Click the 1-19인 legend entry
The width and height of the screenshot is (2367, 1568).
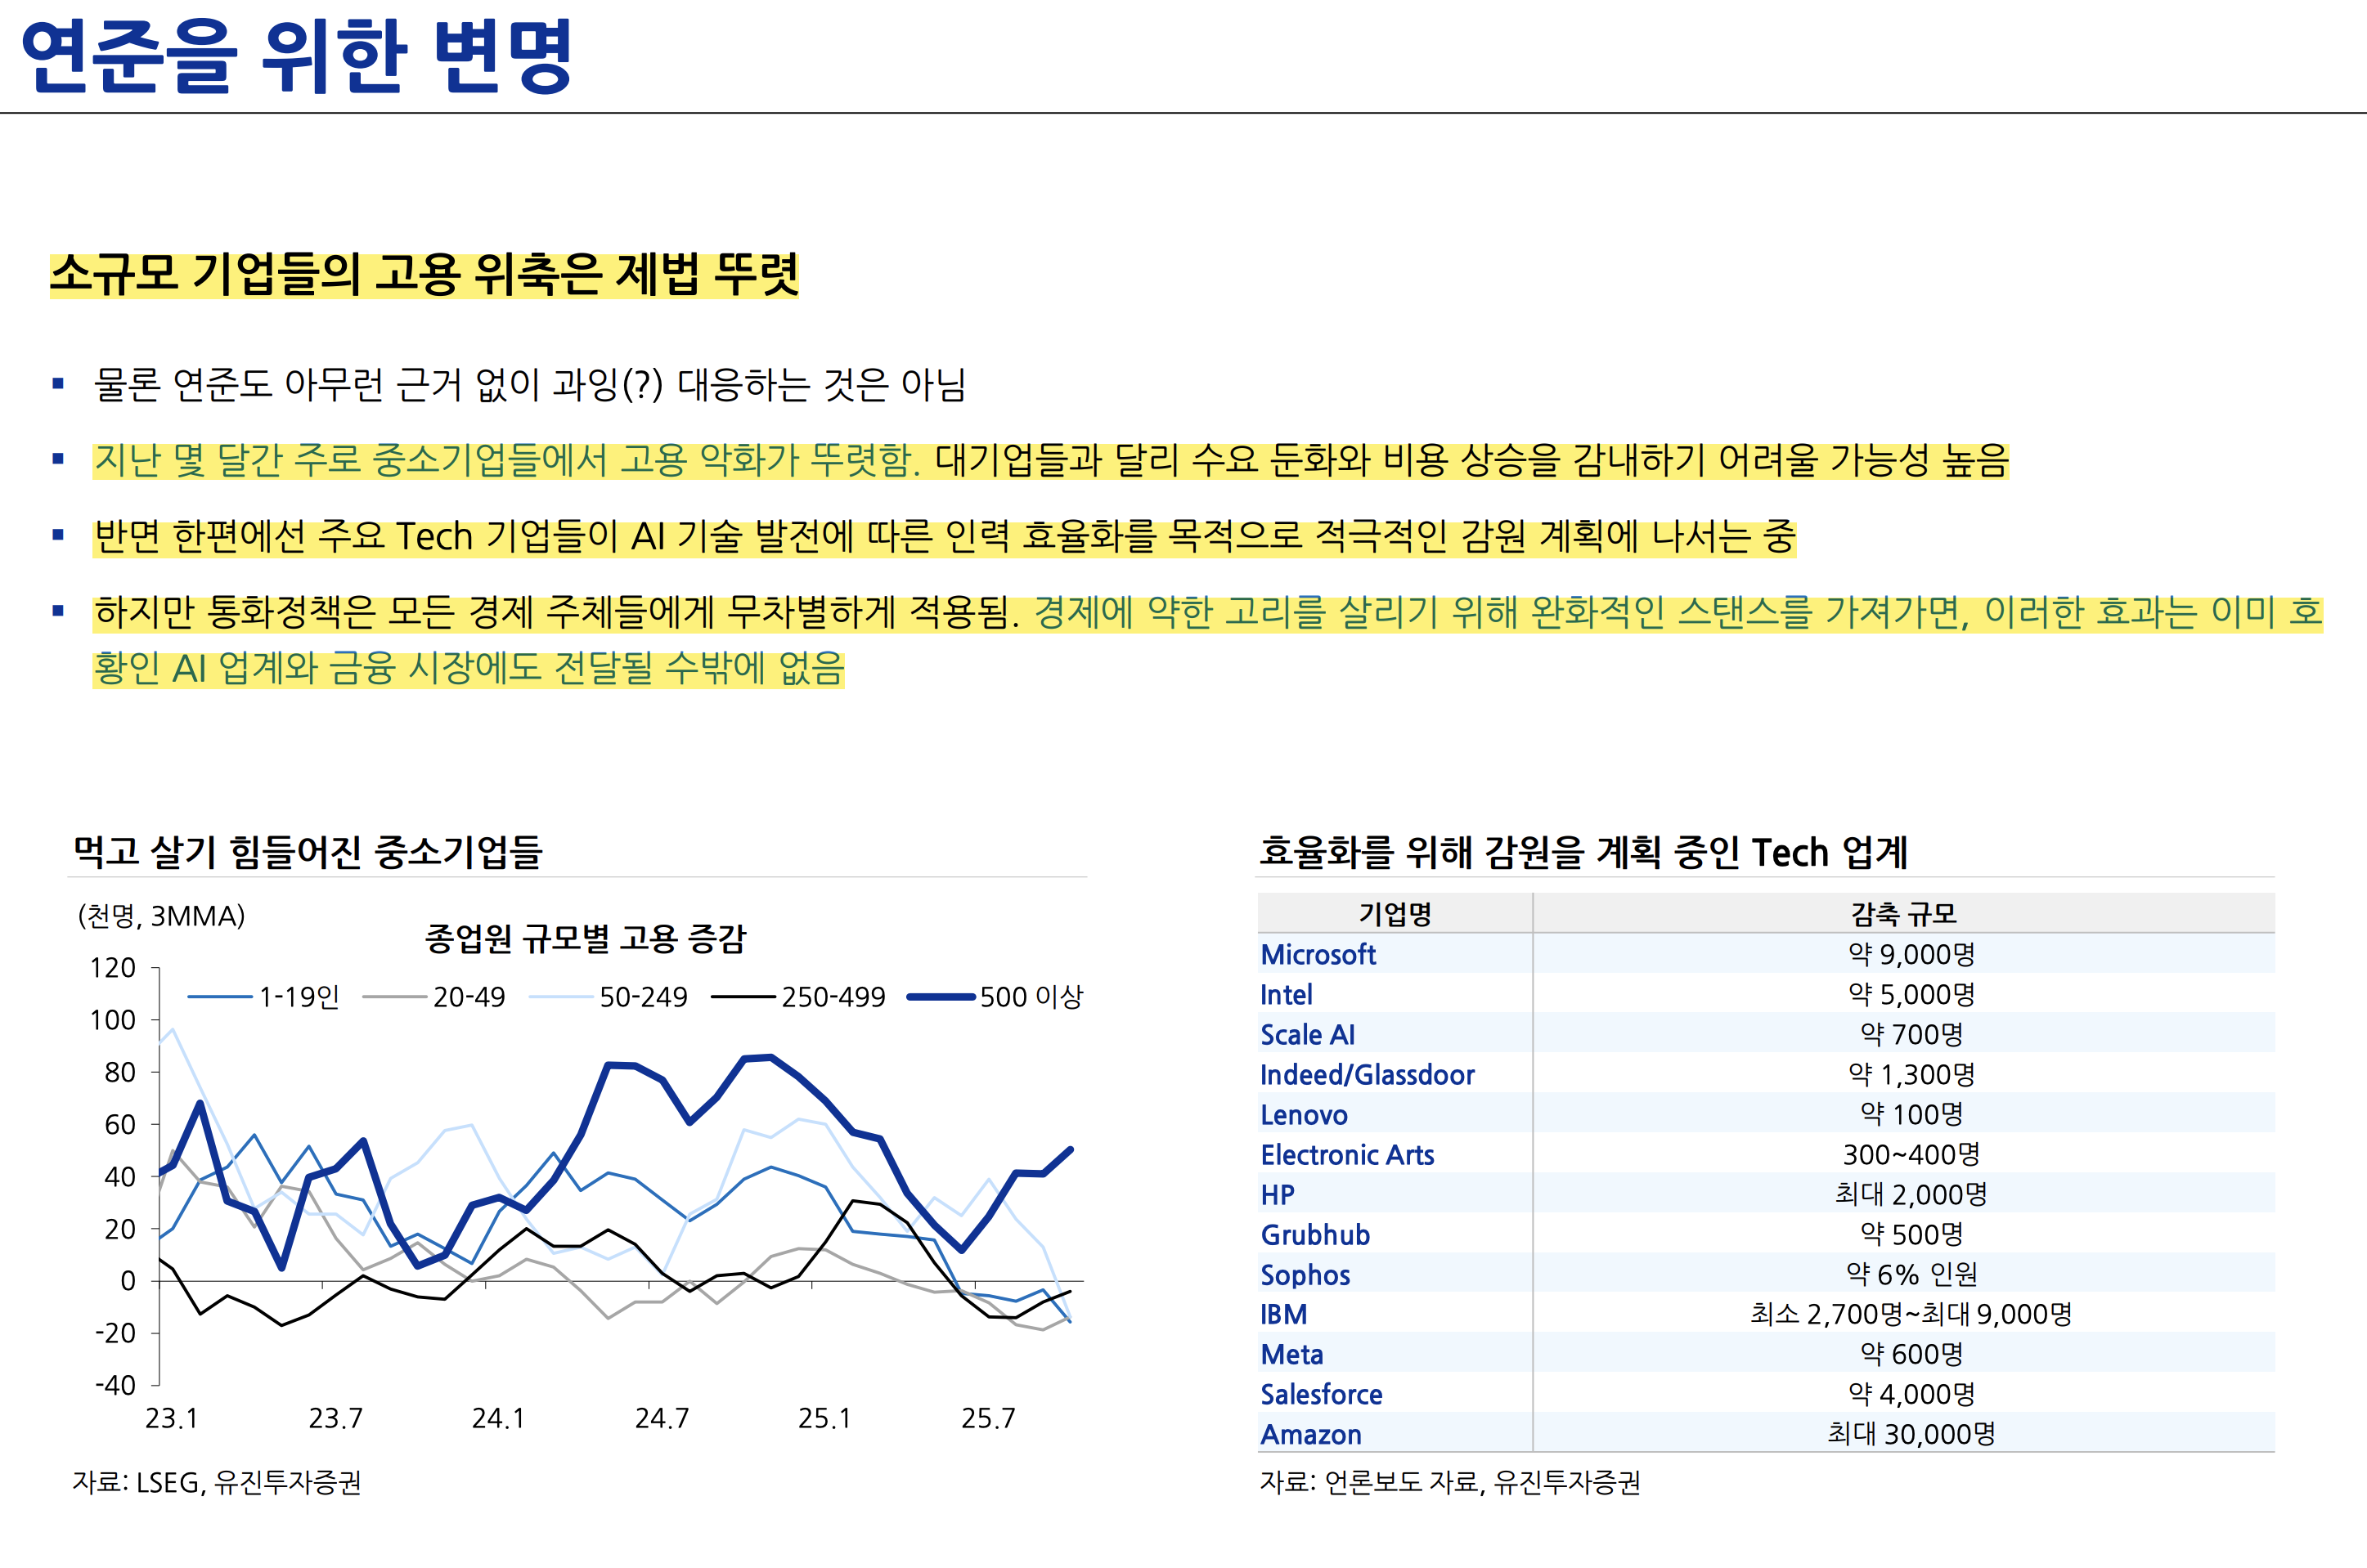(x=299, y=997)
